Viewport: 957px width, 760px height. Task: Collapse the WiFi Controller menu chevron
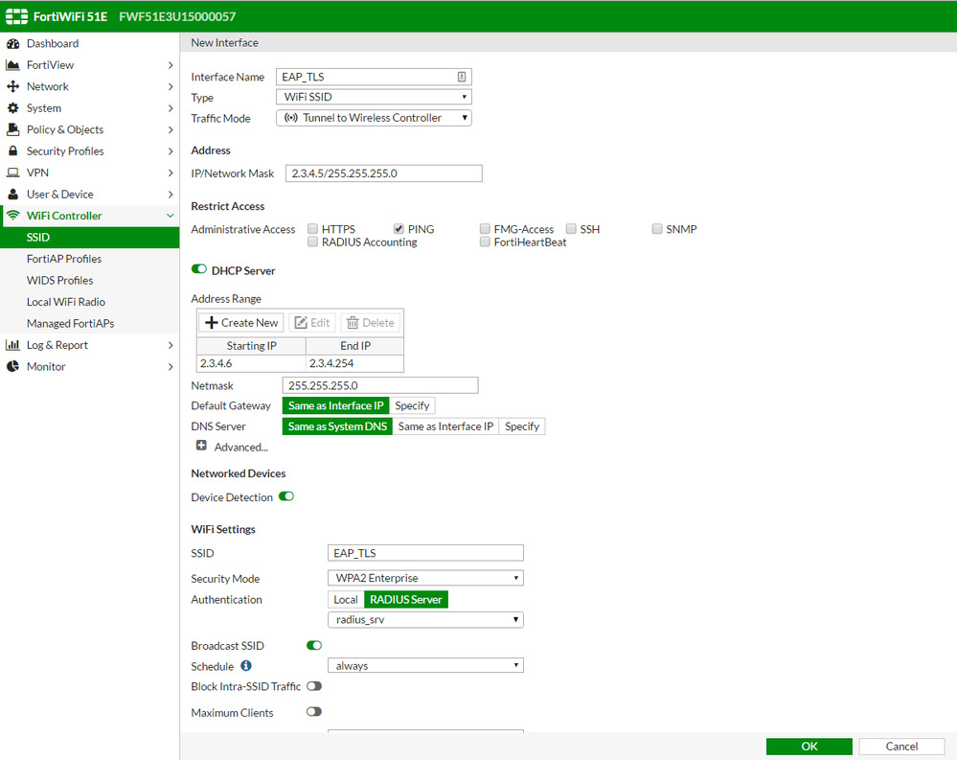171,216
